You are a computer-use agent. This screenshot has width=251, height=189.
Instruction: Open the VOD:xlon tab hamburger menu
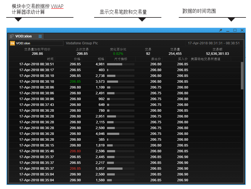(40, 36)
